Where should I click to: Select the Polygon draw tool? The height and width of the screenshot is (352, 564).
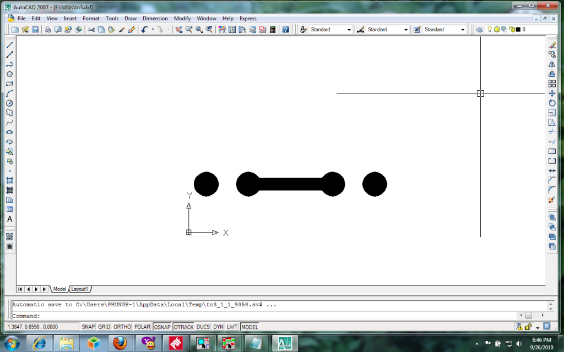click(x=10, y=74)
